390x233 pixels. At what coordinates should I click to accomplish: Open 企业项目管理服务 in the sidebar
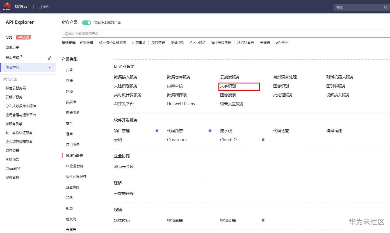pos(19,142)
